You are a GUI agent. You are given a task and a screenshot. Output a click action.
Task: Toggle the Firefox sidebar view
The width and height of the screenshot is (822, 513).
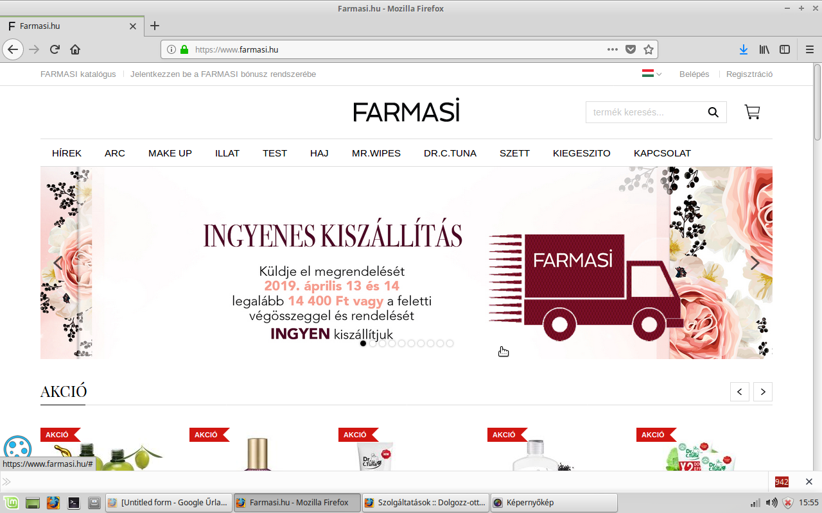(x=785, y=49)
